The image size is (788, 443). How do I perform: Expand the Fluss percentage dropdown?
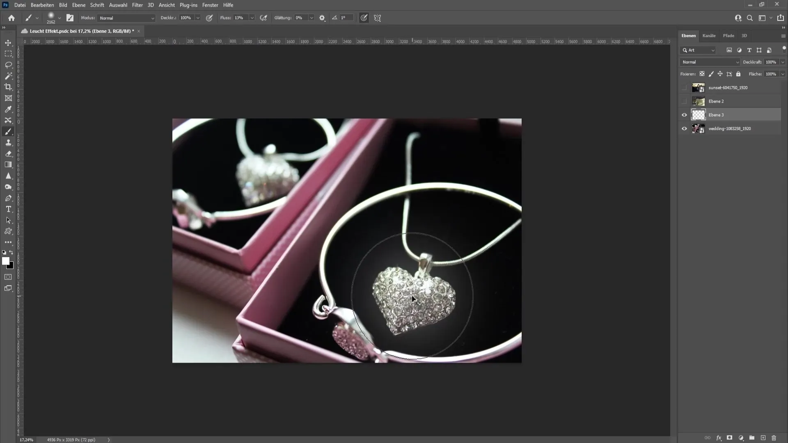tap(253, 18)
